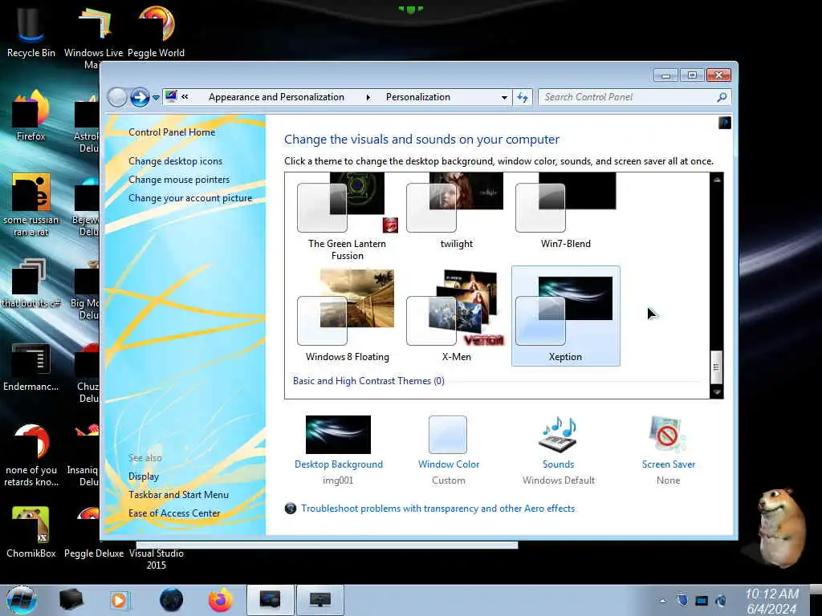Open the Desktop Background settings
This screenshot has width=822, height=616.
338,451
